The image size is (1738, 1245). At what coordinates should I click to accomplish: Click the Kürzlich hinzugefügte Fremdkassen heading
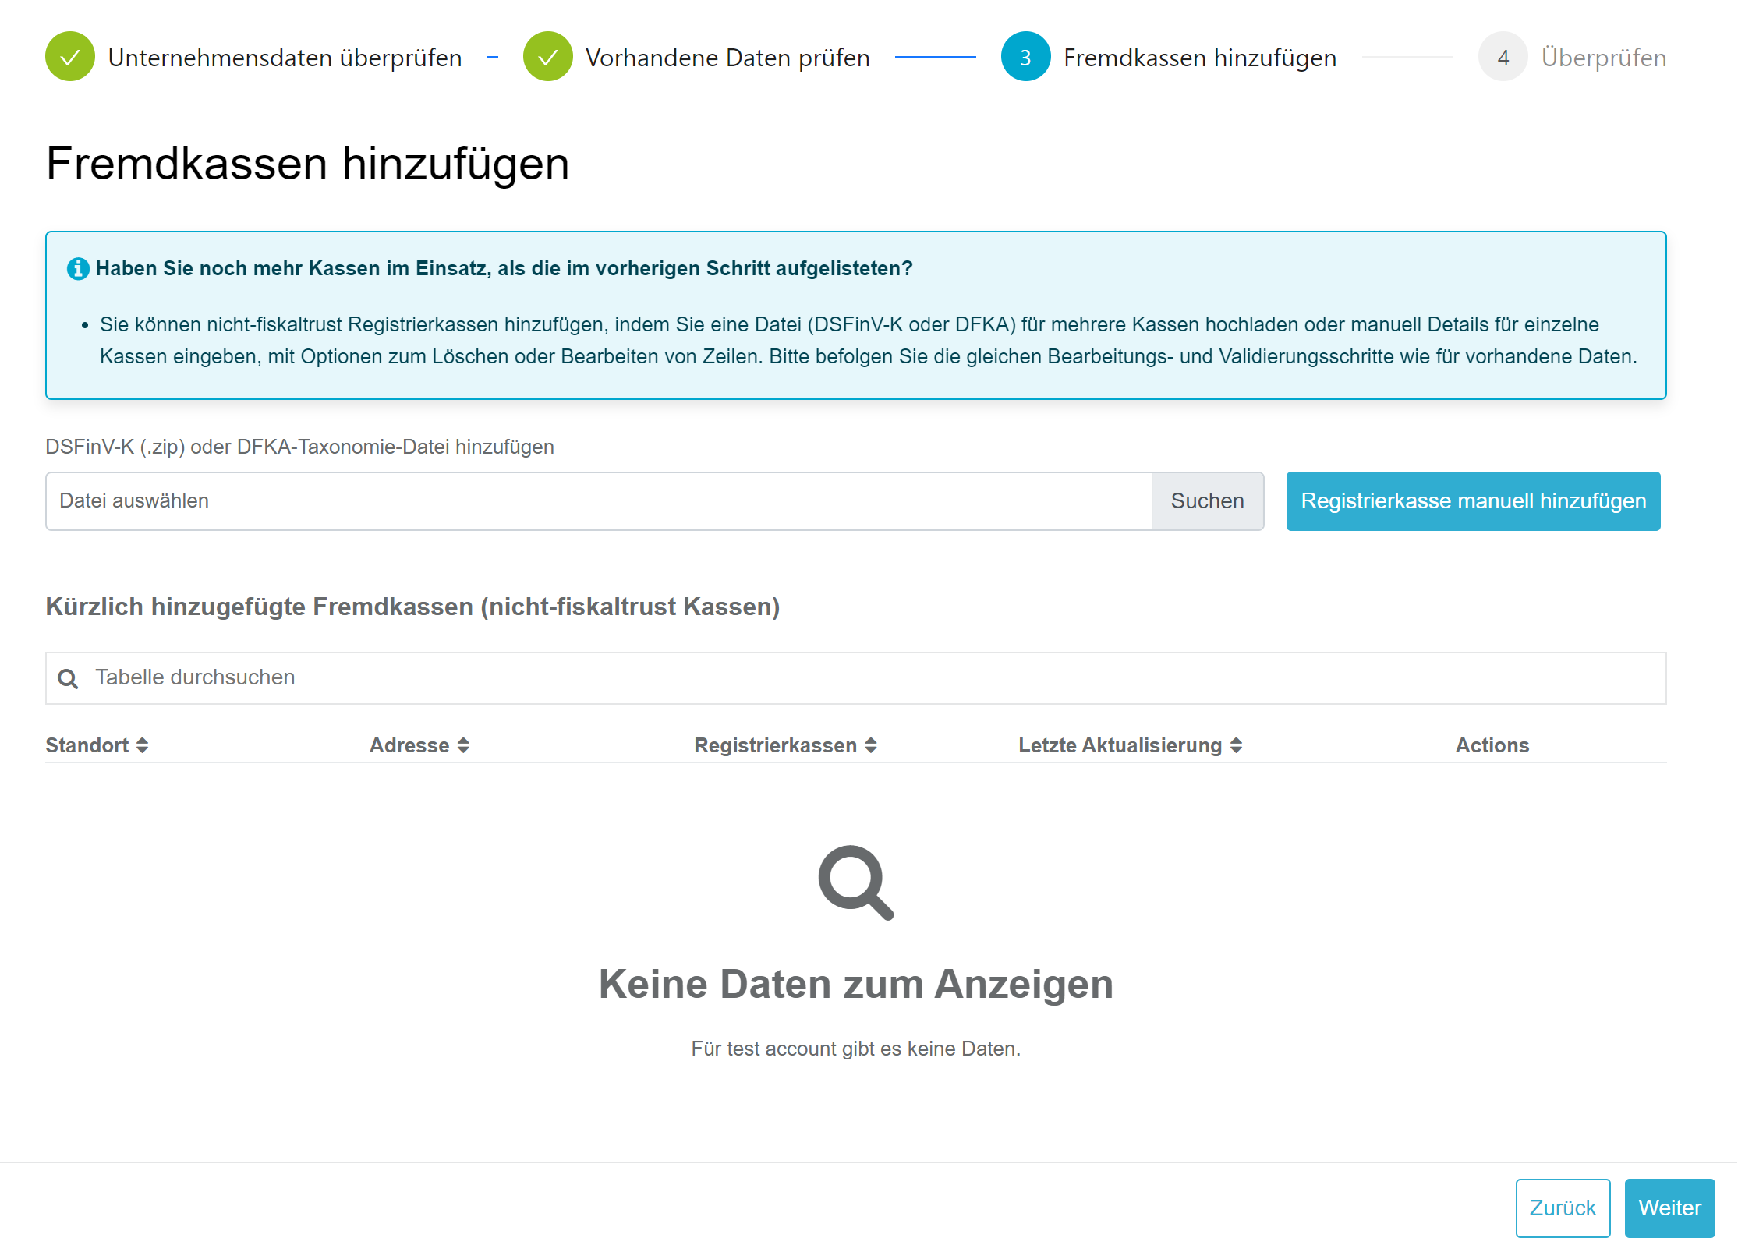click(412, 607)
